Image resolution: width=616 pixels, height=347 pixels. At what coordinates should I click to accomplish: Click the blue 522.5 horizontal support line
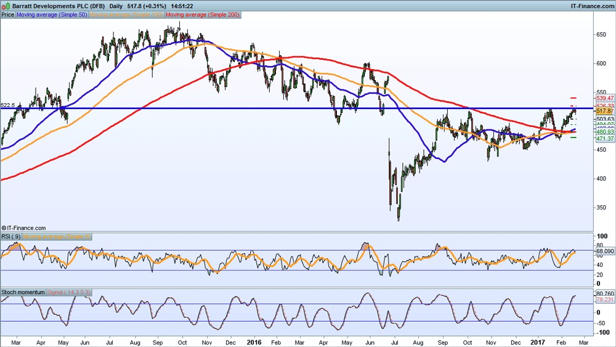(297, 108)
